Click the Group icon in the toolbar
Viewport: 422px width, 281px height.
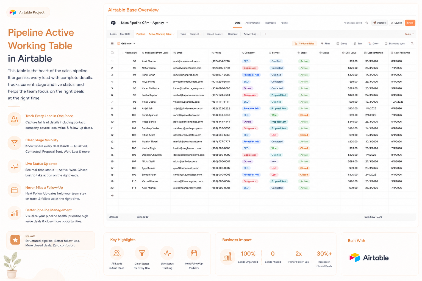[x=338, y=44]
